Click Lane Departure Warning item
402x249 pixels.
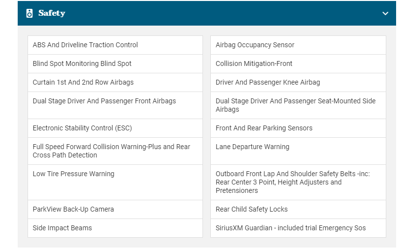253,147
